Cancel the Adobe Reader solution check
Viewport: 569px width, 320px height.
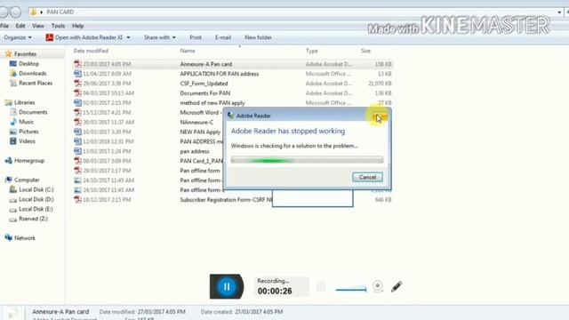coord(367,177)
